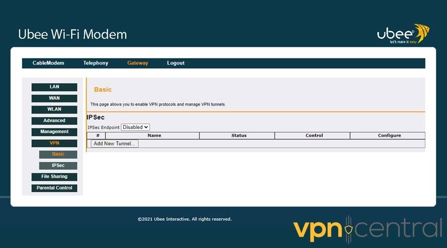Image resolution: width=447 pixels, height=248 pixels.
Task: Click the Status column header
Action: click(238, 135)
